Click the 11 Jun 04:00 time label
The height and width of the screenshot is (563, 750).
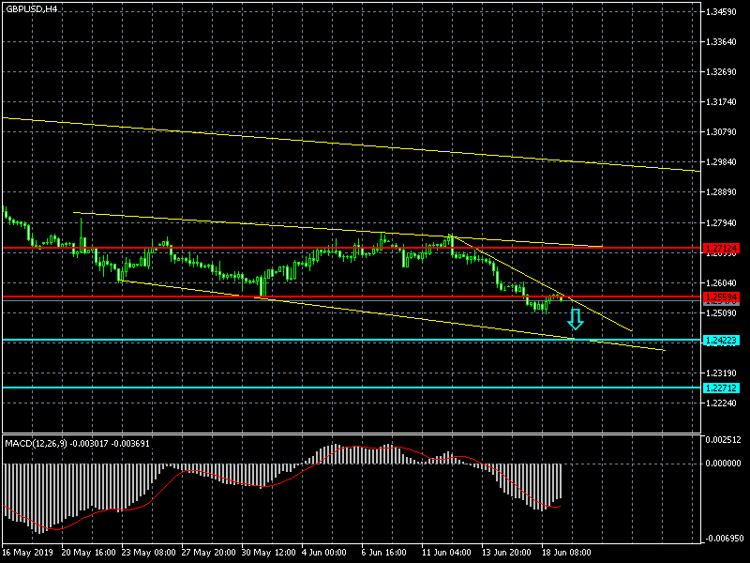point(445,553)
